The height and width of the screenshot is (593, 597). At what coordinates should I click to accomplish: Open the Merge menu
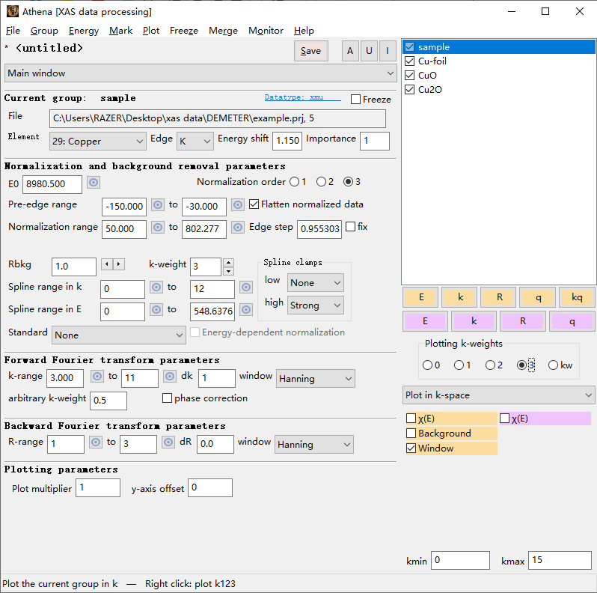coord(223,31)
